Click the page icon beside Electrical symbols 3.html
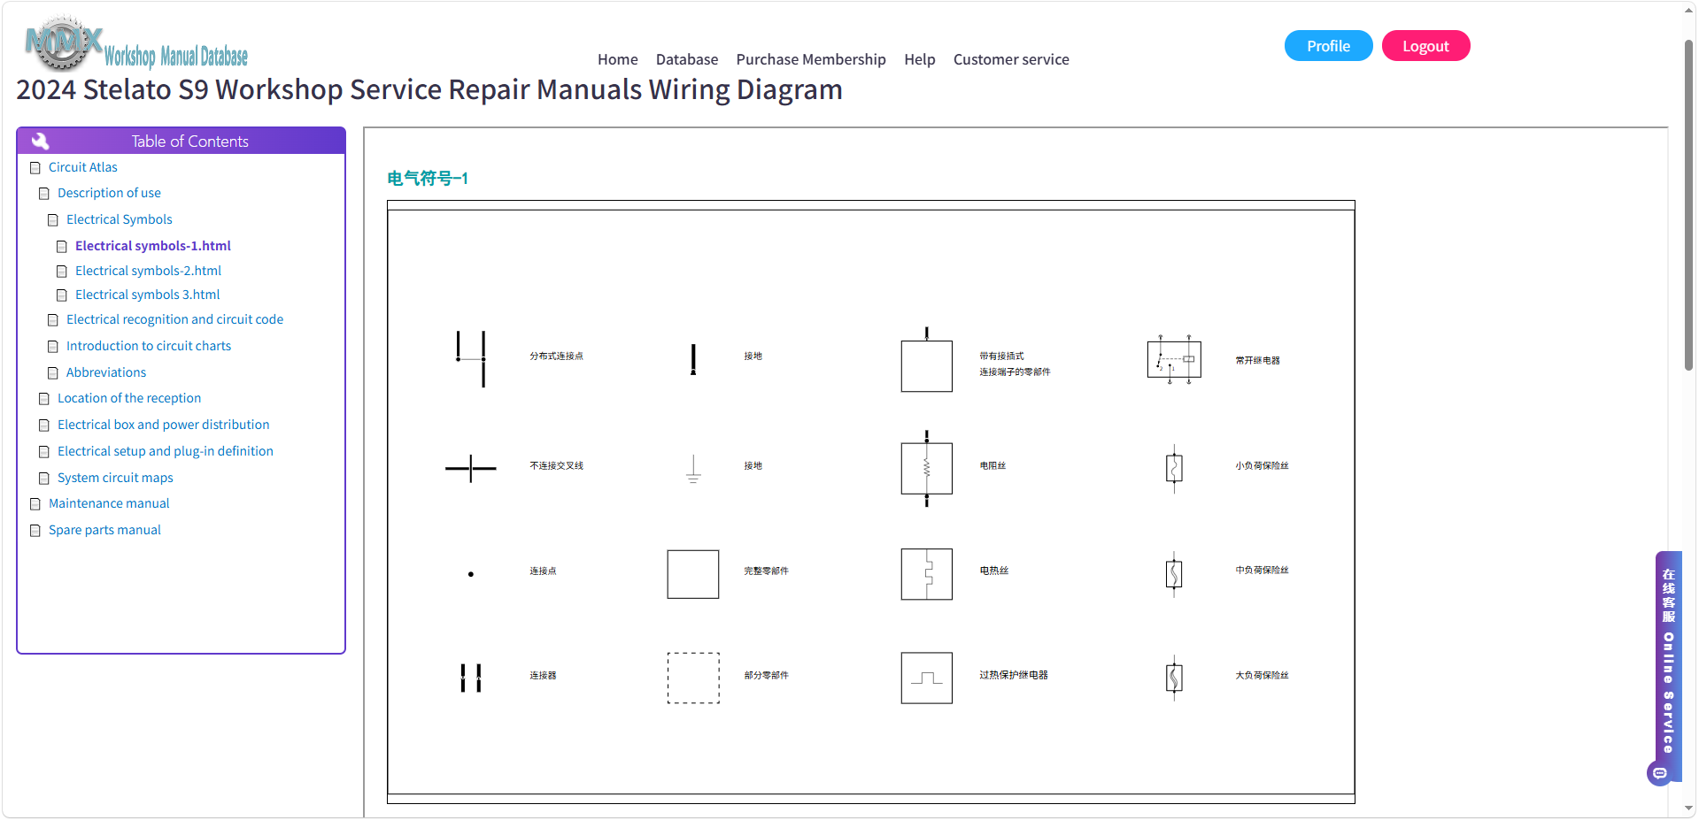The width and height of the screenshot is (1699, 820). (x=62, y=295)
